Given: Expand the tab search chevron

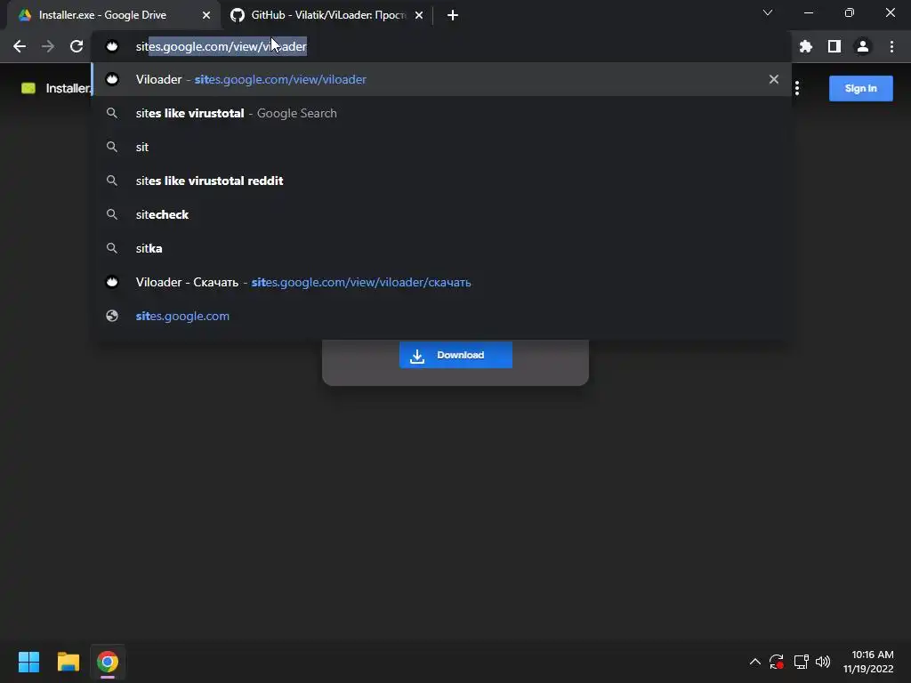Looking at the screenshot, I should tap(768, 12).
